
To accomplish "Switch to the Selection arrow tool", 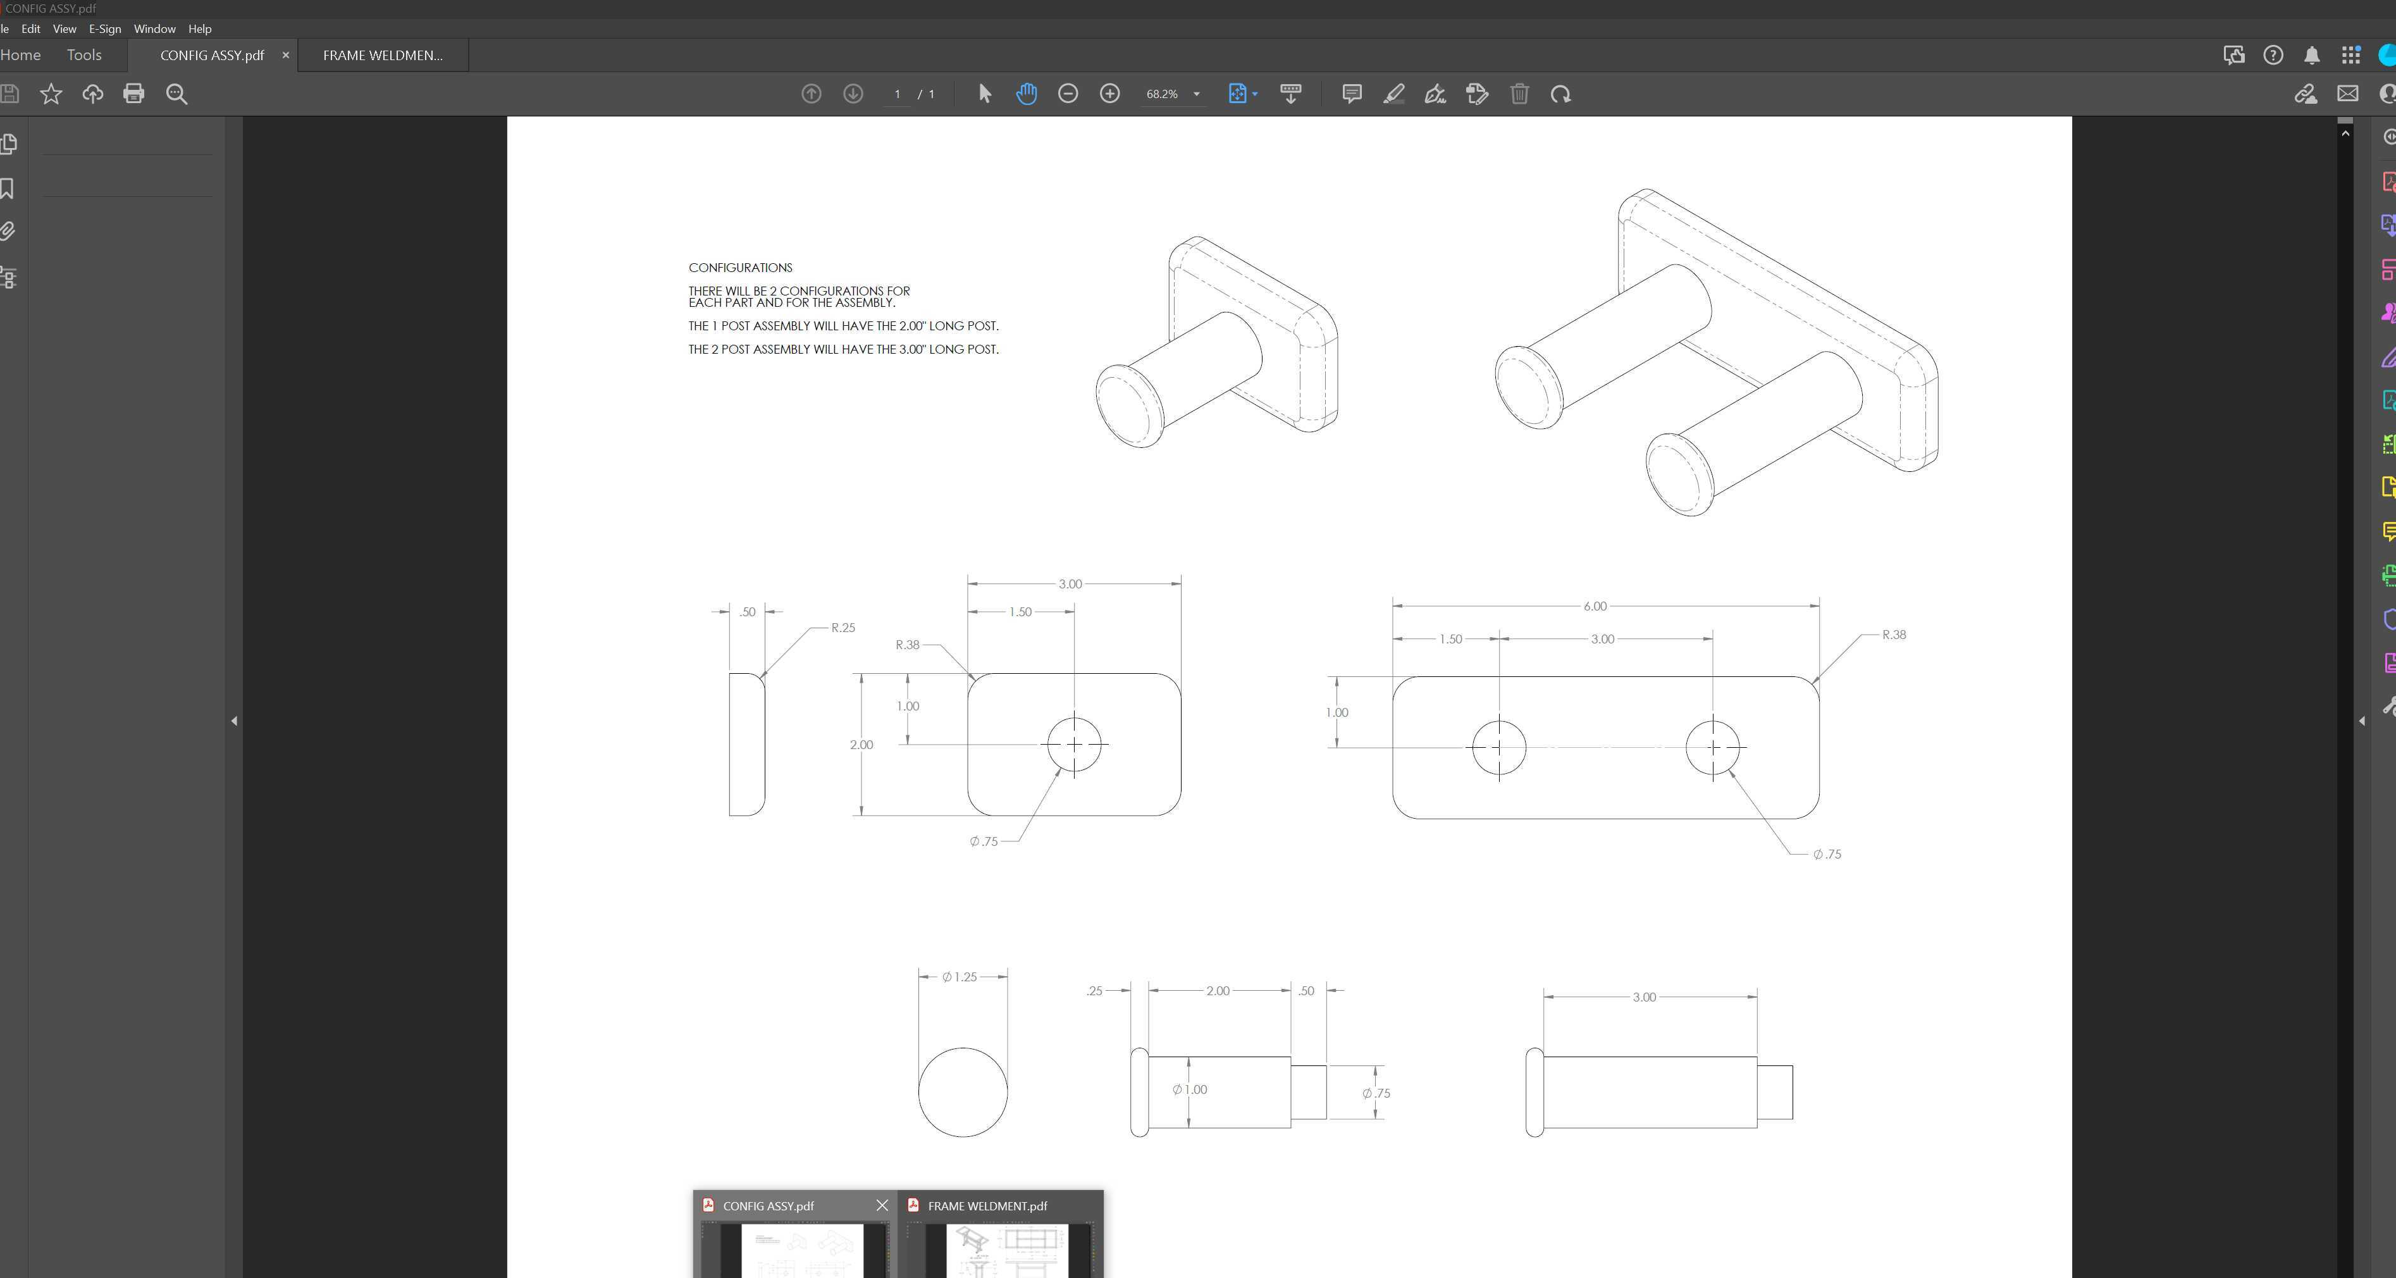I will [983, 94].
